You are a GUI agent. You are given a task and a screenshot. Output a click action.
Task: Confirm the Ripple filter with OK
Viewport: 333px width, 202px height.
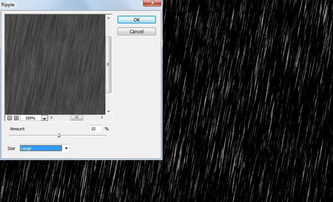click(x=137, y=20)
